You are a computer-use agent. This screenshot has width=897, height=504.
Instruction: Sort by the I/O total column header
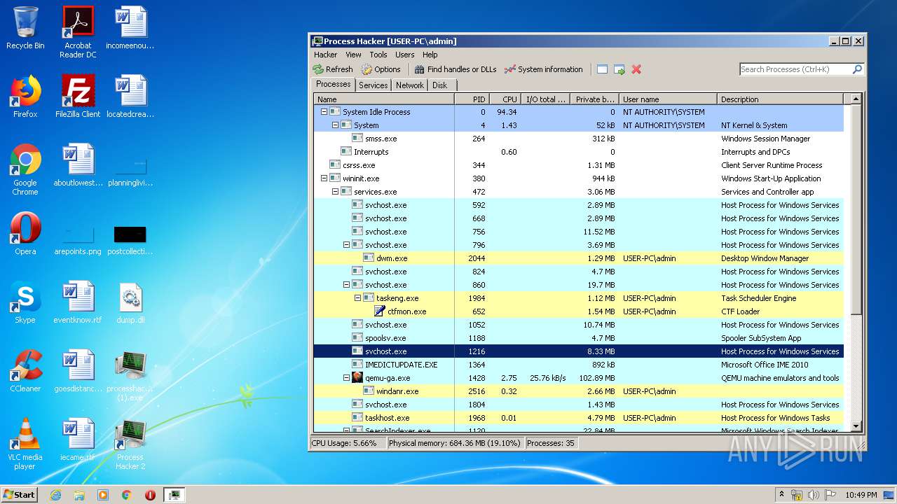click(x=545, y=99)
